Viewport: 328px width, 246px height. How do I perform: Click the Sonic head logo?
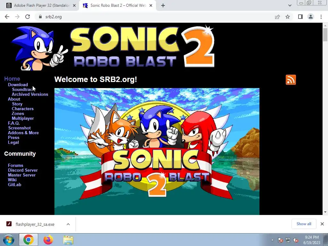coord(40,48)
